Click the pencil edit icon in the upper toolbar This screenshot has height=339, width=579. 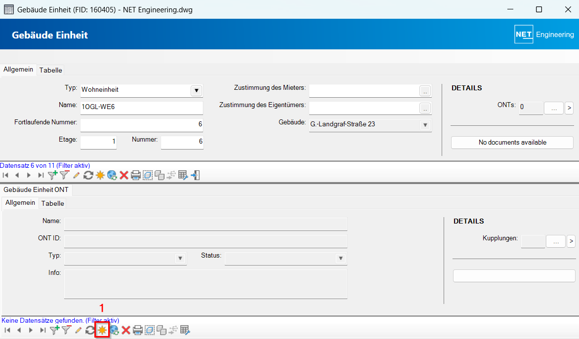77,175
